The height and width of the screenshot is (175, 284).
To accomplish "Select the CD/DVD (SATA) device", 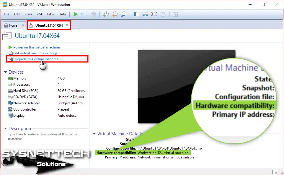I will click(48, 97).
